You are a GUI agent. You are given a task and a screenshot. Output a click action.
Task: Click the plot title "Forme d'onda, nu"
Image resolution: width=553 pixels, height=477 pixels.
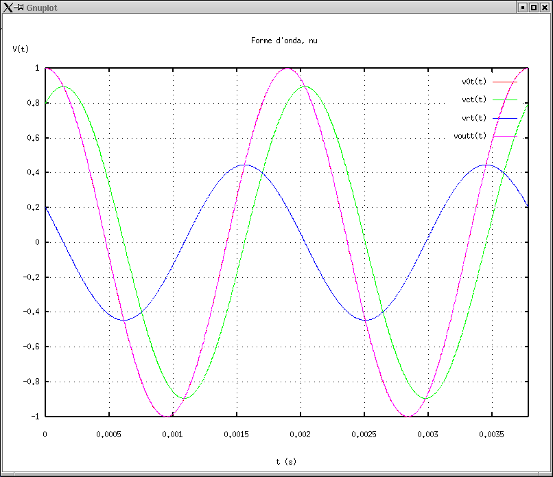pos(284,40)
